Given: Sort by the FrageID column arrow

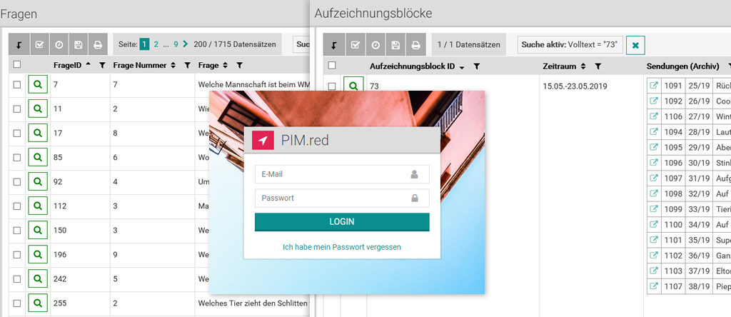Looking at the screenshot, I should pos(88,65).
